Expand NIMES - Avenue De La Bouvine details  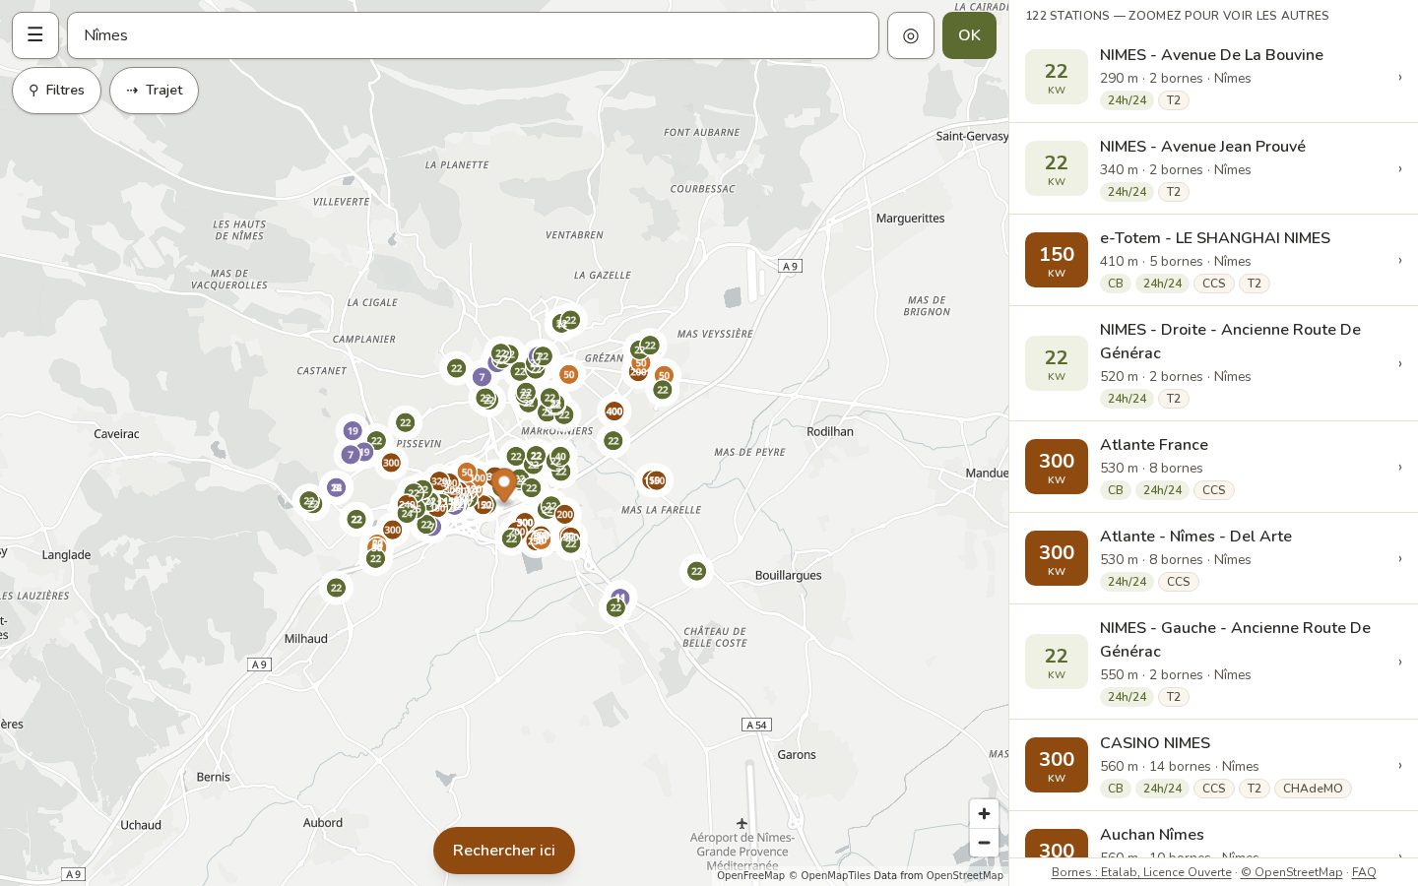point(1213,77)
